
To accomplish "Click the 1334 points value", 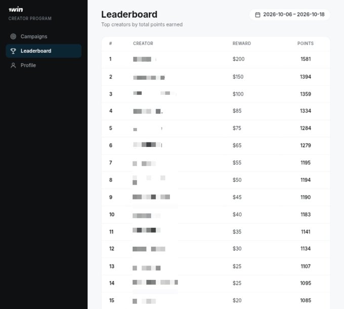I will 306,111.
